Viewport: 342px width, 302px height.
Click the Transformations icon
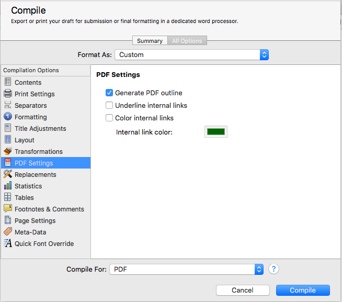8,151
